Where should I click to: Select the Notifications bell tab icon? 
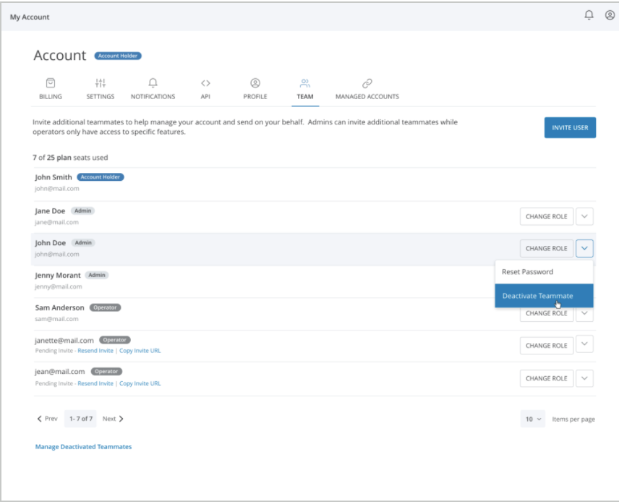(x=153, y=82)
